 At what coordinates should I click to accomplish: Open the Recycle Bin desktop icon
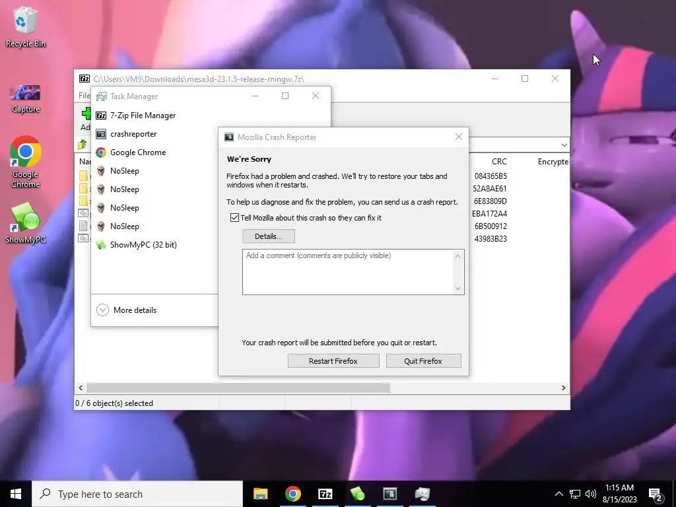[26, 26]
